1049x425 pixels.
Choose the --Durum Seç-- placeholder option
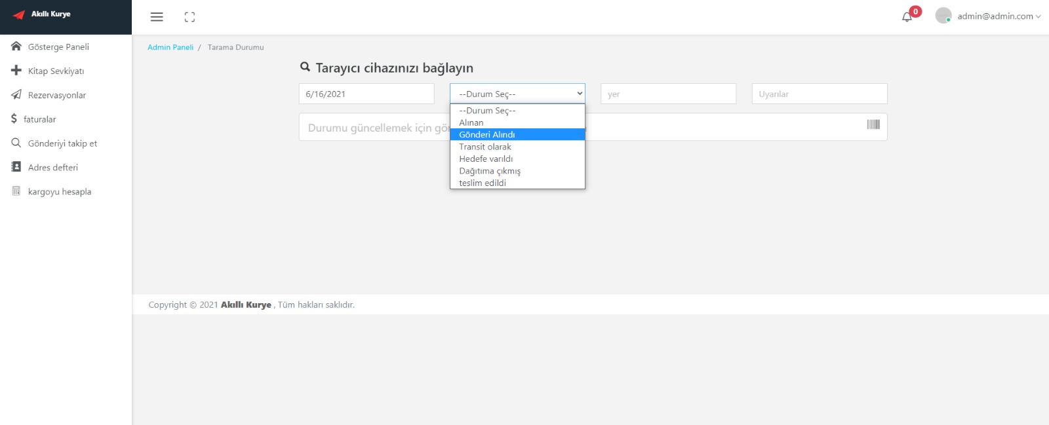(517, 111)
